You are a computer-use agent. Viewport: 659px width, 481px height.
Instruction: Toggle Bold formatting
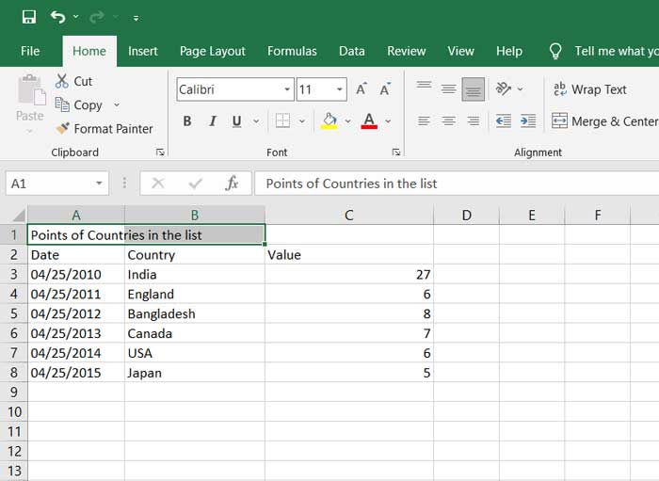(187, 121)
